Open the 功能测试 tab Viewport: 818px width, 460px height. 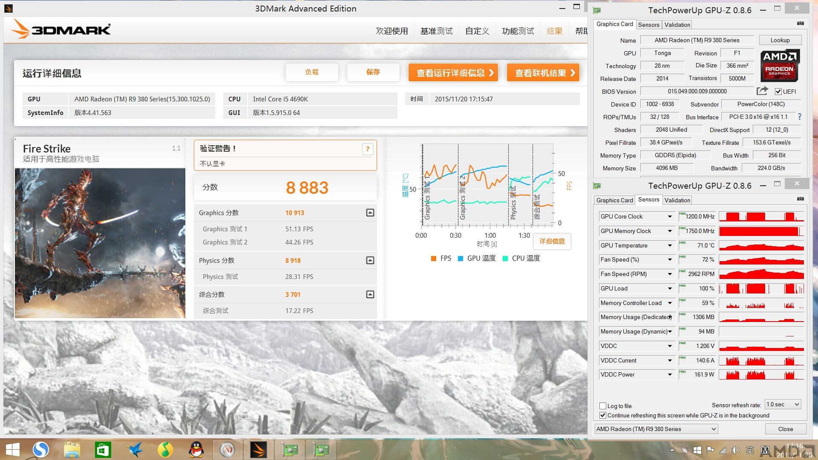[518, 31]
